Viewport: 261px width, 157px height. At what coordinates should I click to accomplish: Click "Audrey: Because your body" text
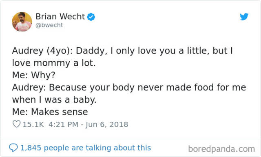coord(73,88)
